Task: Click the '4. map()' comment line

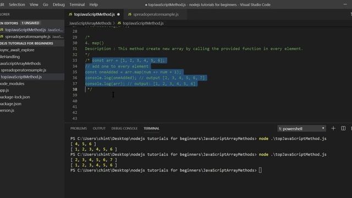Action: pos(94,43)
